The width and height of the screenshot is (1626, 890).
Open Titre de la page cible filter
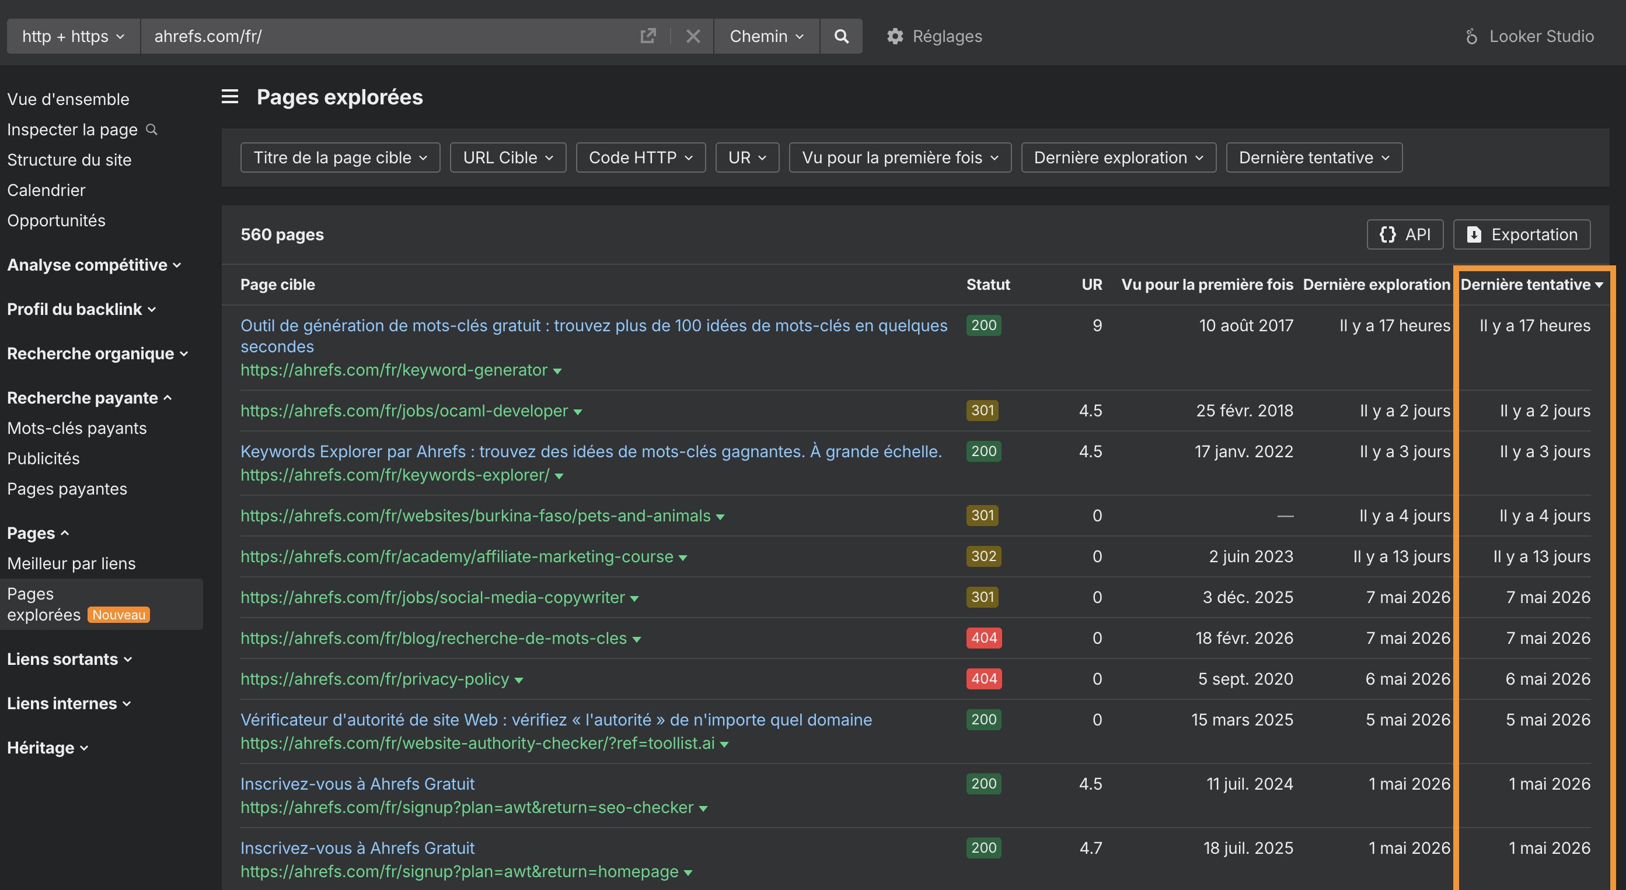click(x=340, y=157)
